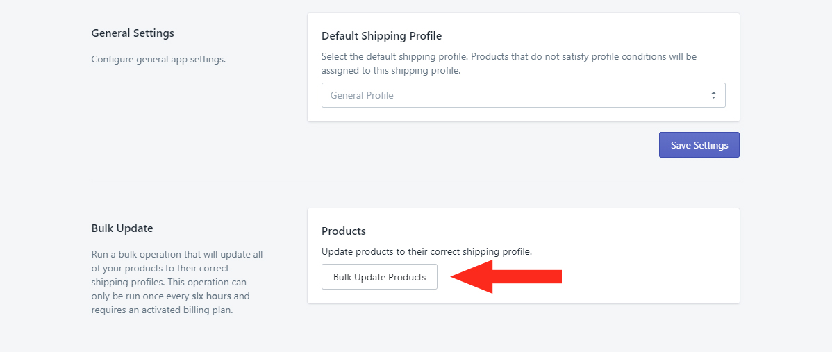Open the Default Shipping Profile dropdown
Screen dimensions: 832x352
(x=523, y=95)
